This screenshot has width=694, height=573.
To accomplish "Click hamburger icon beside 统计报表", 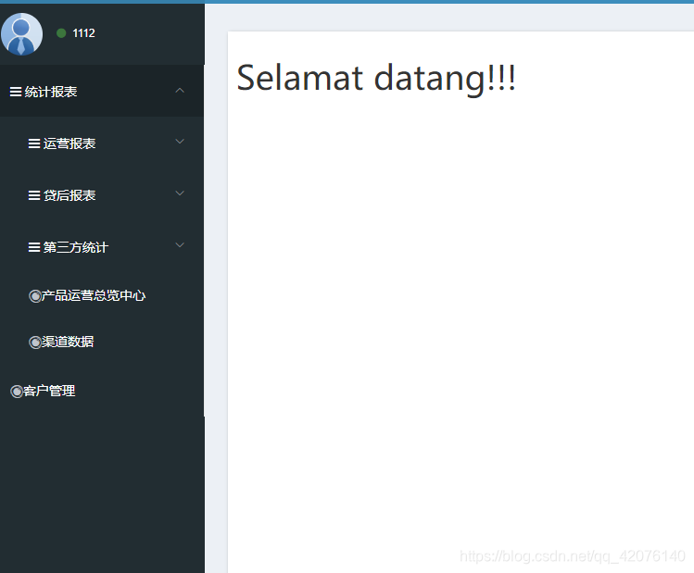I will tap(16, 92).
